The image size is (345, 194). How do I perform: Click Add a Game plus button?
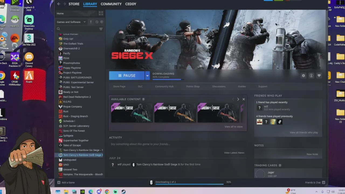[x=59, y=182]
